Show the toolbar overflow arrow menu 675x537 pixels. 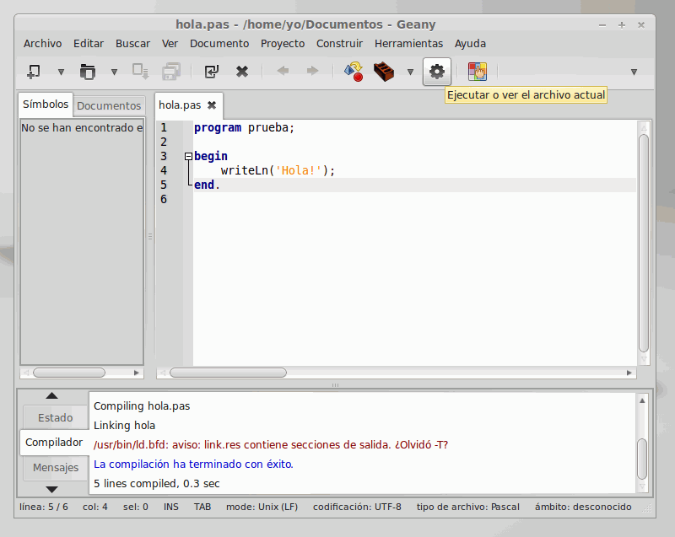pyautogui.click(x=634, y=72)
